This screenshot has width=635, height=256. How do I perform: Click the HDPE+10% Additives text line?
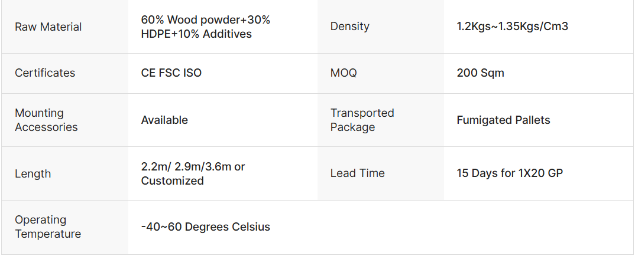click(x=196, y=34)
